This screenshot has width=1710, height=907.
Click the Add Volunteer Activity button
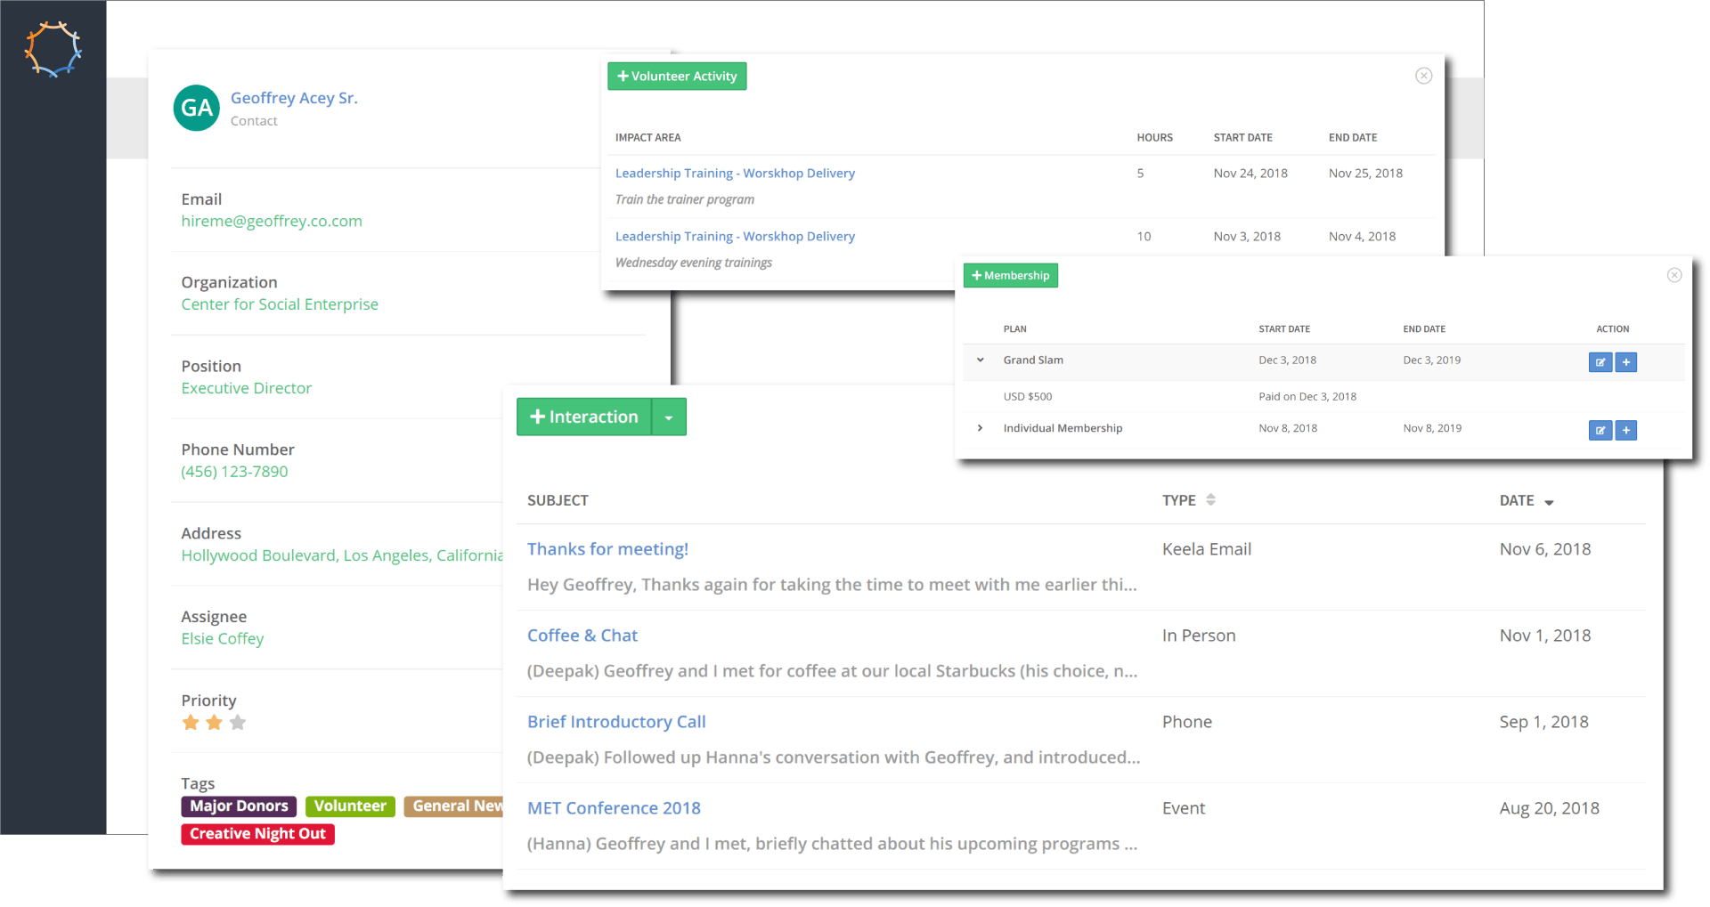point(677,77)
